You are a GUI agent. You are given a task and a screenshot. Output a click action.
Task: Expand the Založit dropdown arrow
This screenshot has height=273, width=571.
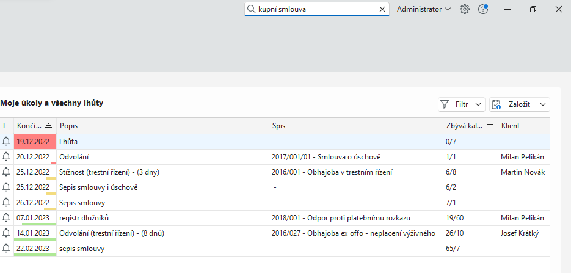[x=542, y=104]
